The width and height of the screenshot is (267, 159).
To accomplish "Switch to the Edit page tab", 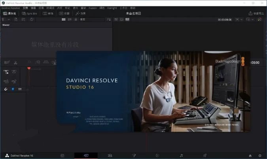I will 110,155.
